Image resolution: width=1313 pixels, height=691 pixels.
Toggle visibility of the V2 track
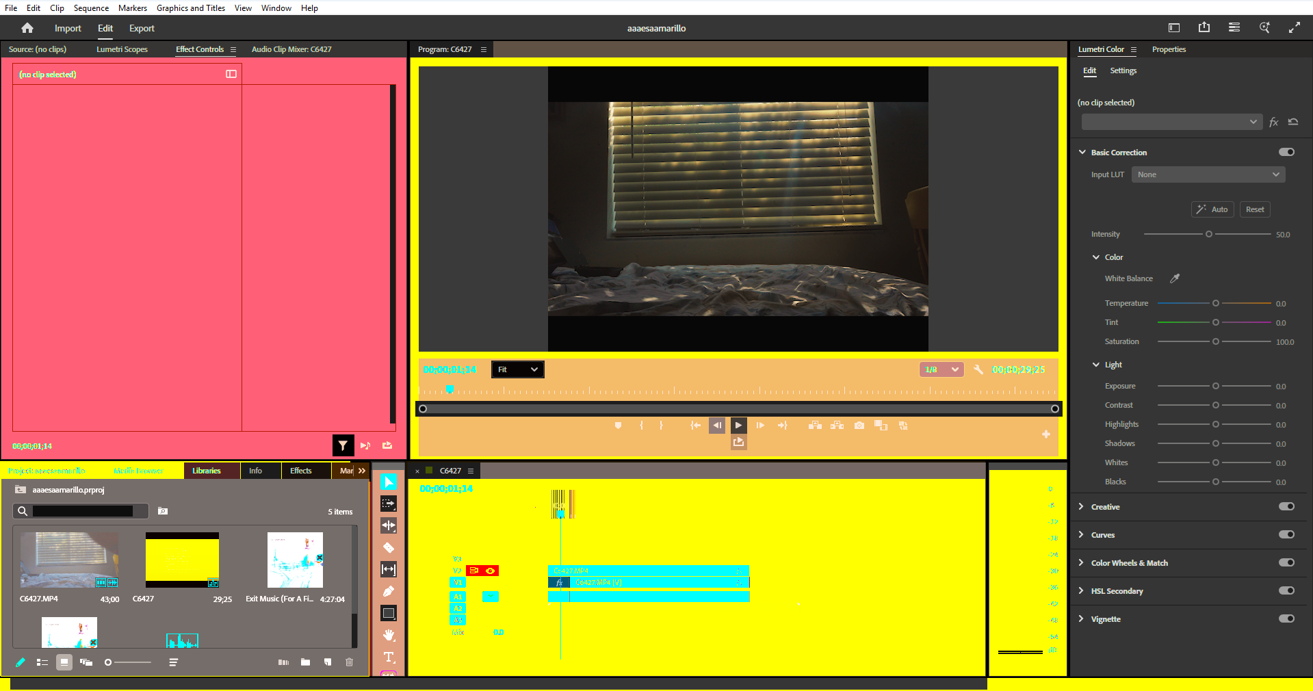[x=490, y=570]
